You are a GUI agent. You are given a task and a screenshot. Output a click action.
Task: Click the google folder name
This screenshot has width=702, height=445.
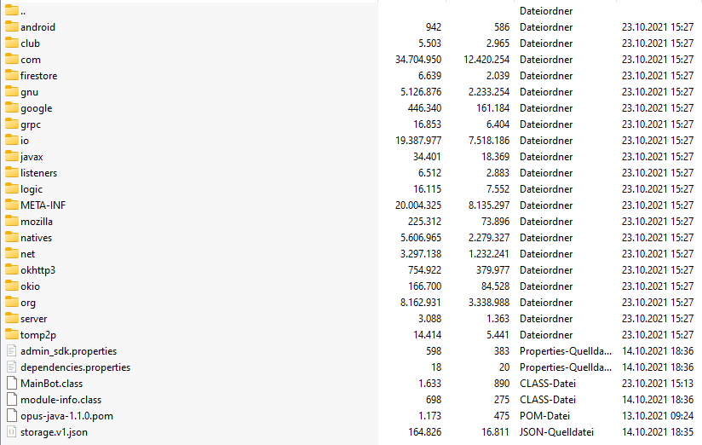pyautogui.click(x=37, y=108)
